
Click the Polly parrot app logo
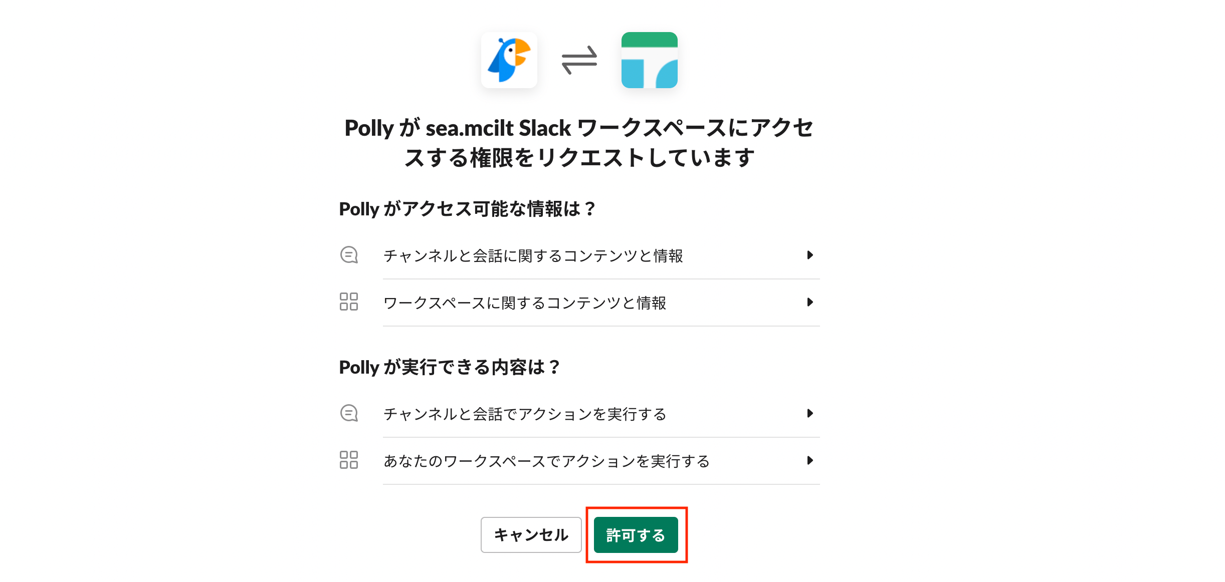pyautogui.click(x=509, y=60)
